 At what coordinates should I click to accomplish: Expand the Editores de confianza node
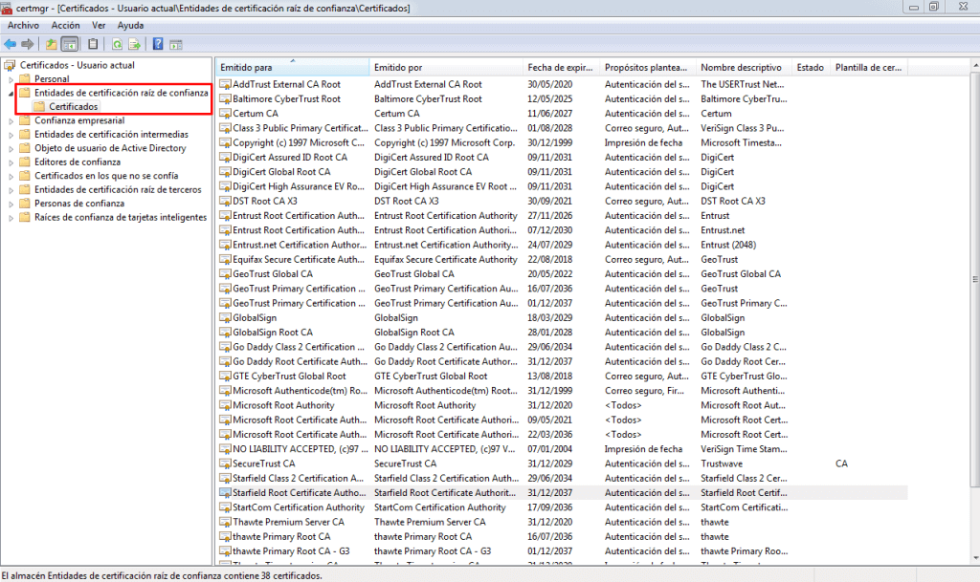[11, 162]
